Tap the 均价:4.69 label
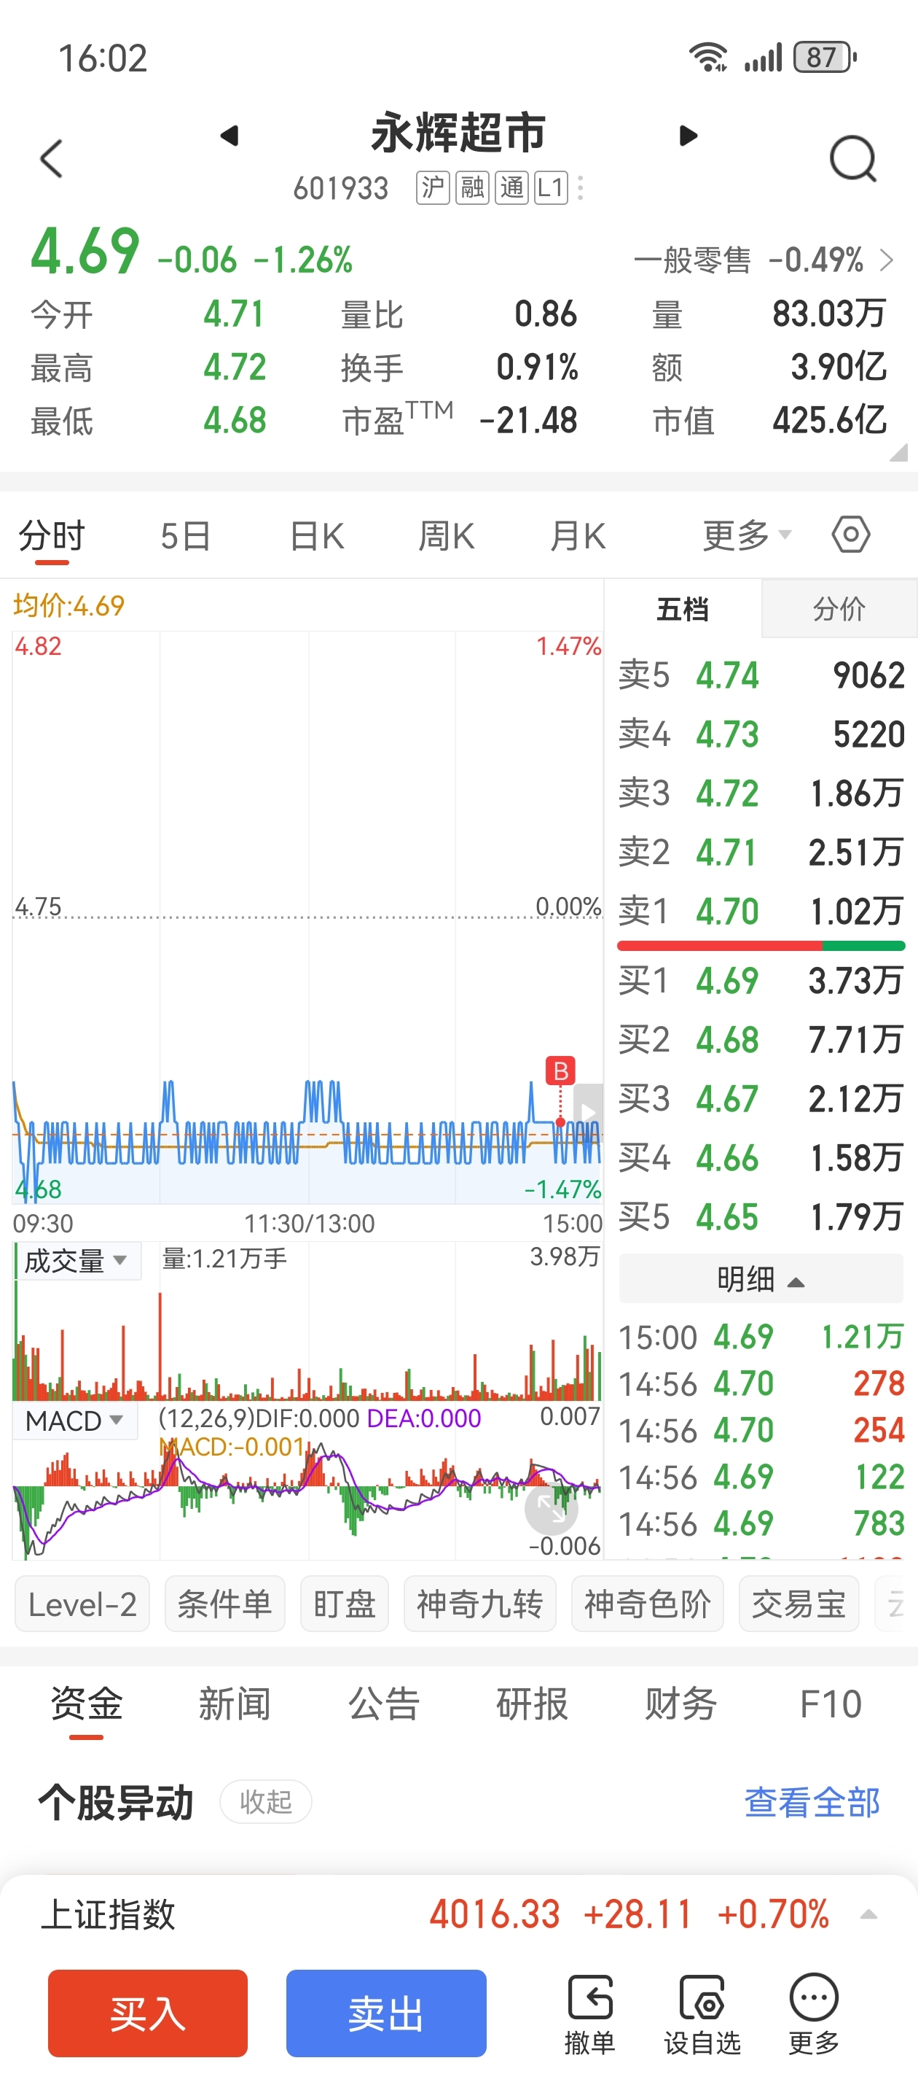918x2074 pixels. point(69,605)
